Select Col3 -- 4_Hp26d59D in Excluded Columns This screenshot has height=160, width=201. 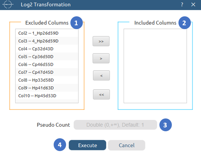click(x=47, y=41)
